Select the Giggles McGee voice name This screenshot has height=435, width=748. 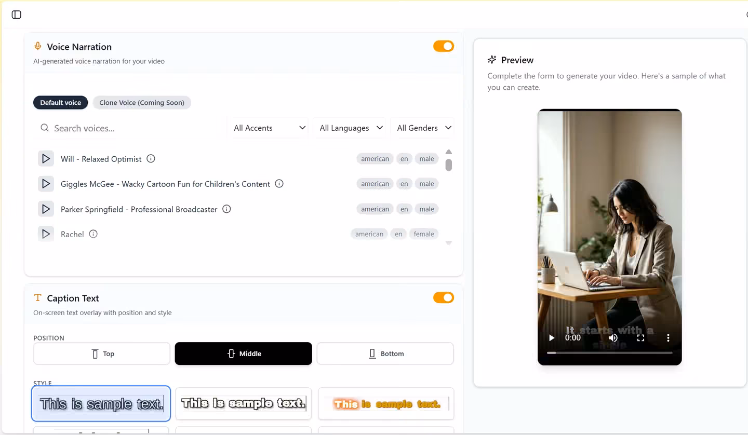point(165,184)
